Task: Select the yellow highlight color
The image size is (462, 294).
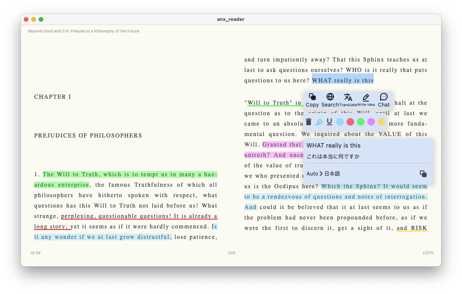Action: point(382,121)
